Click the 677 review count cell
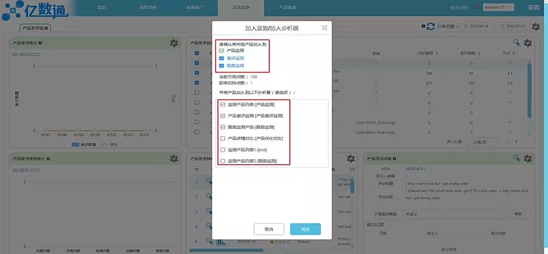The image size is (548, 254). click(x=429, y=84)
